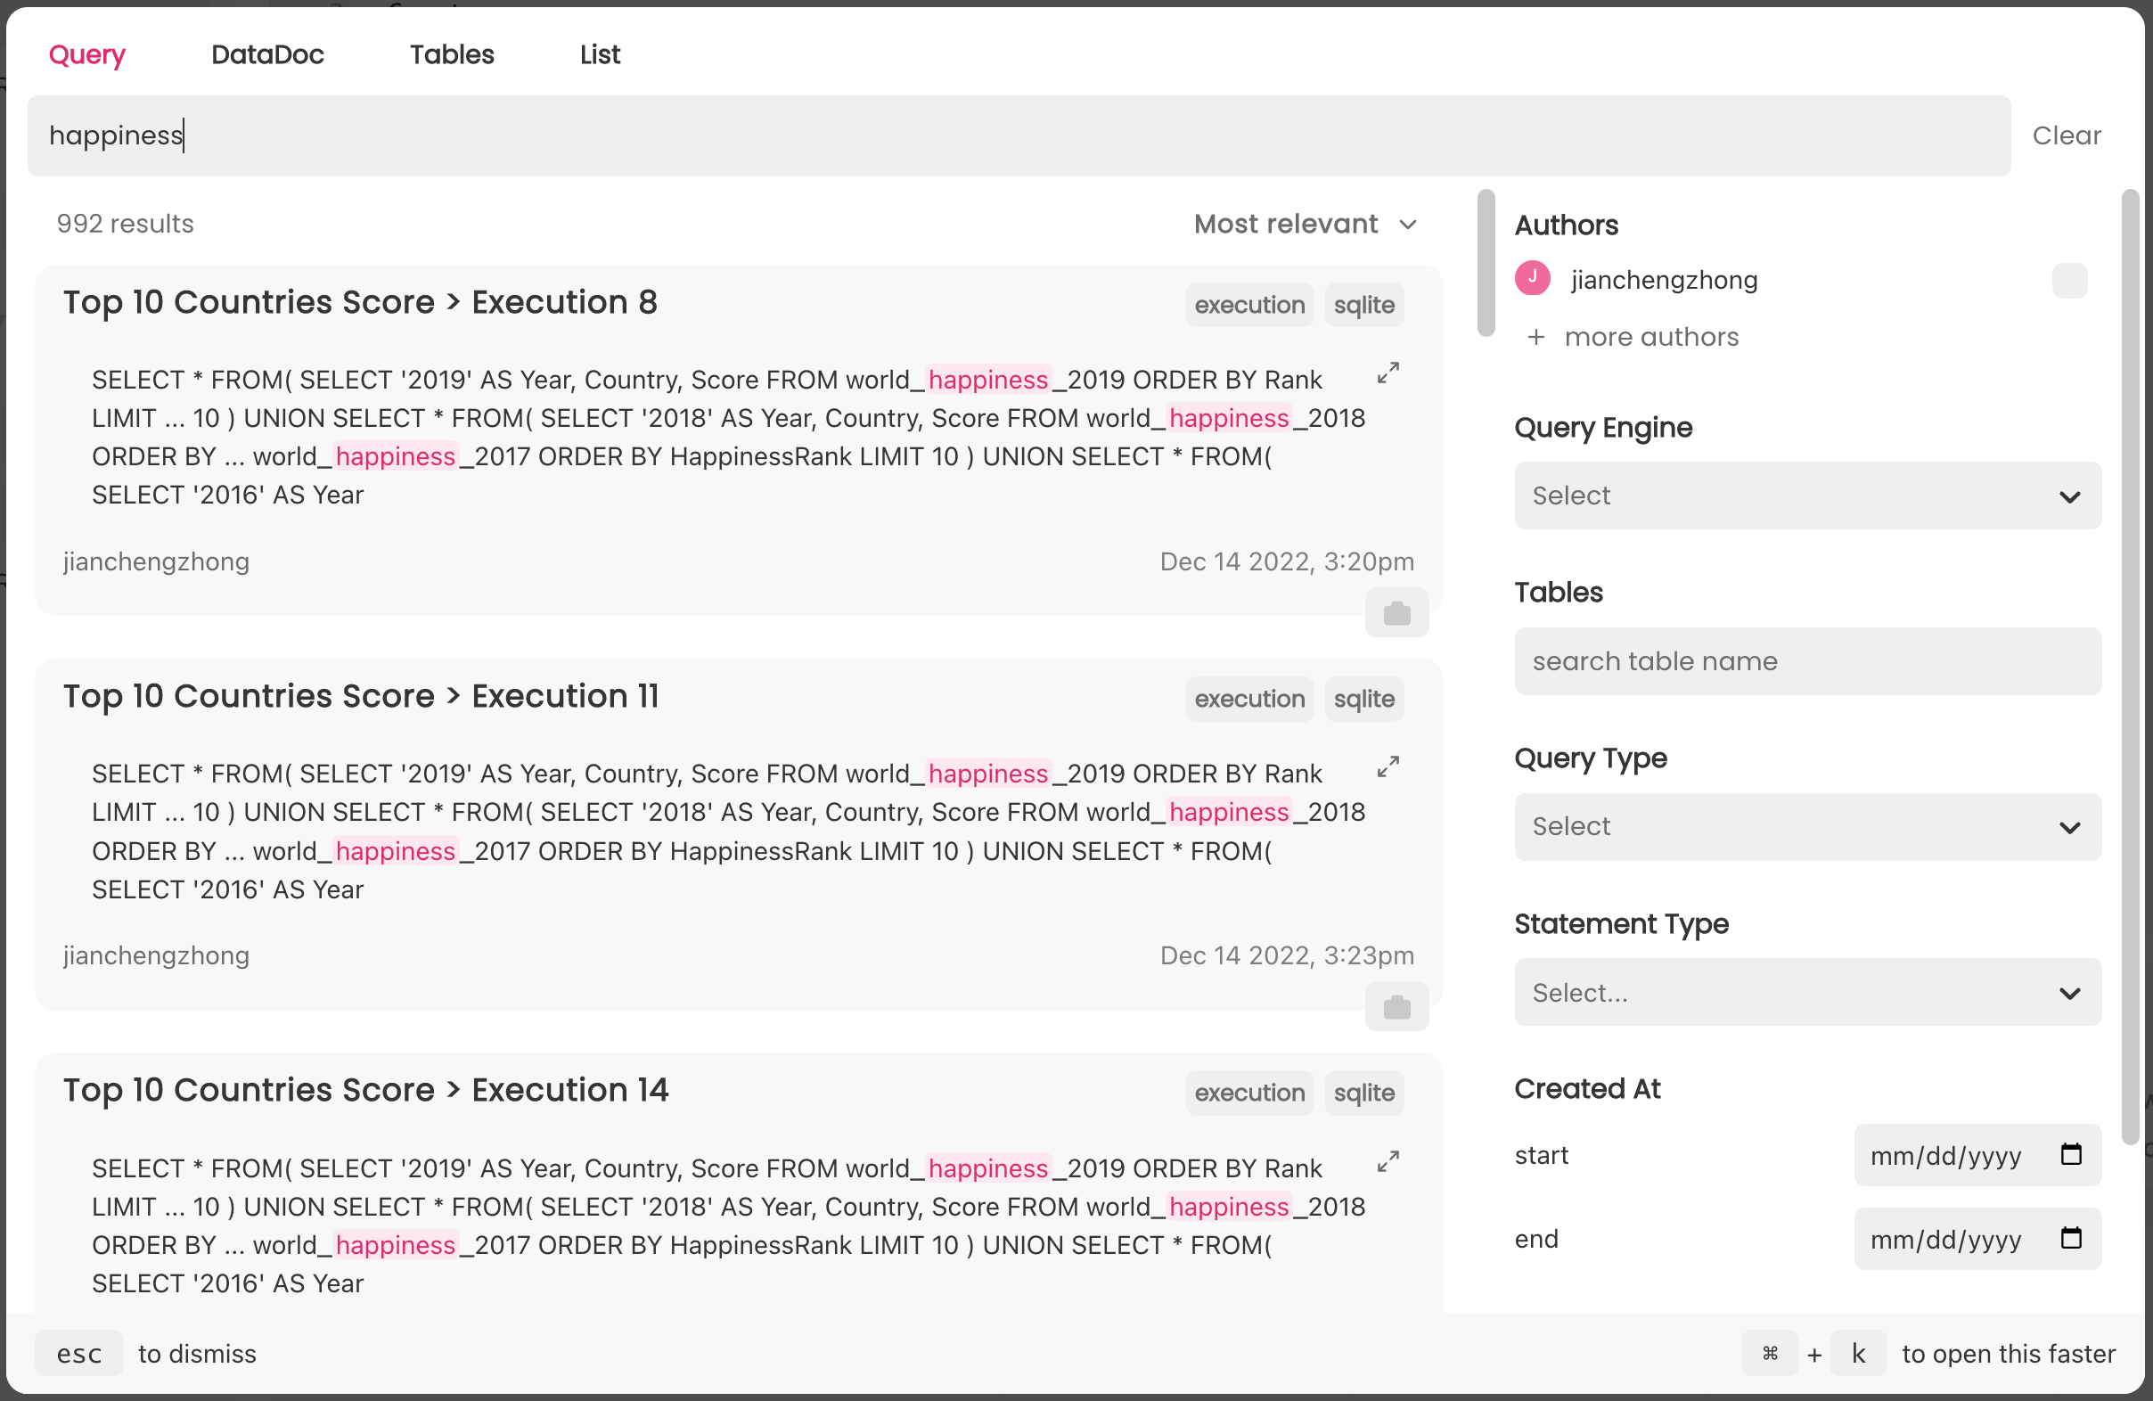2153x1401 pixels.
Task: Open the Query Engine select dropdown
Action: (x=1806, y=496)
